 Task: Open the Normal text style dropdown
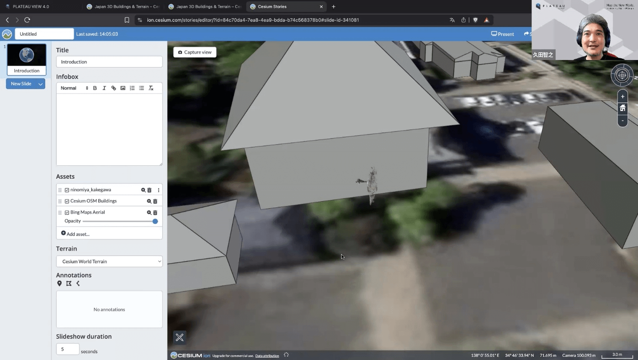click(x=74, y=88)
